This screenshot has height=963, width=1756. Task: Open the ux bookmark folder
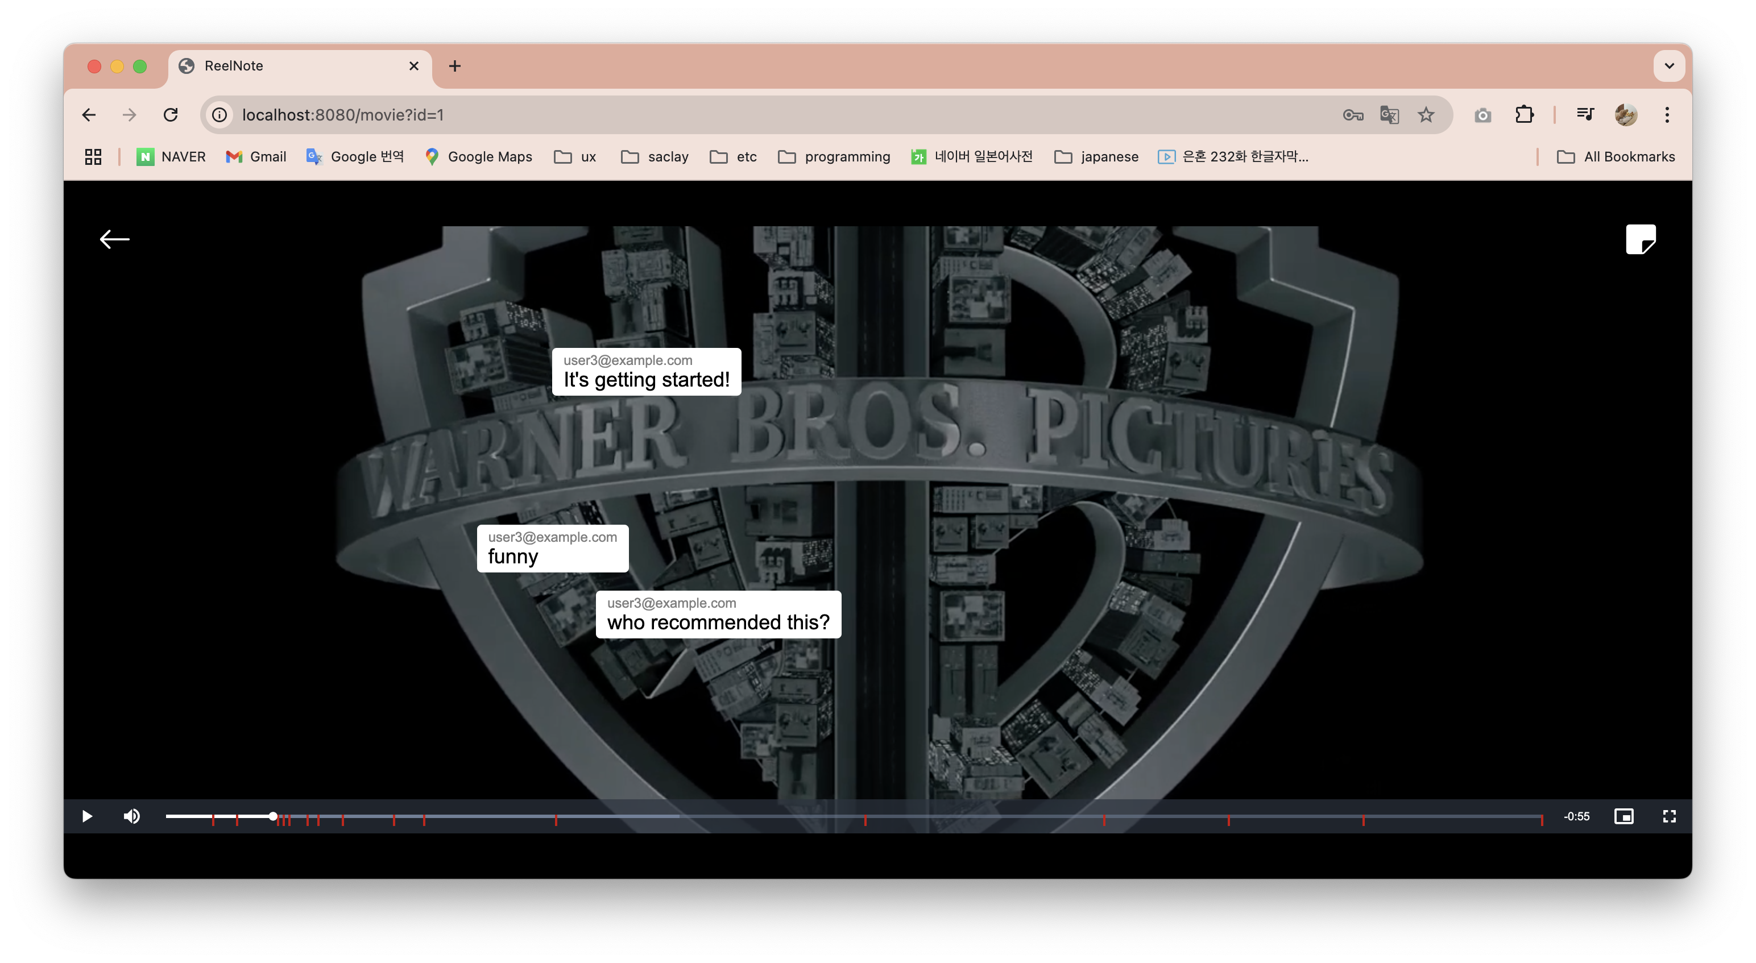point(575,157)
